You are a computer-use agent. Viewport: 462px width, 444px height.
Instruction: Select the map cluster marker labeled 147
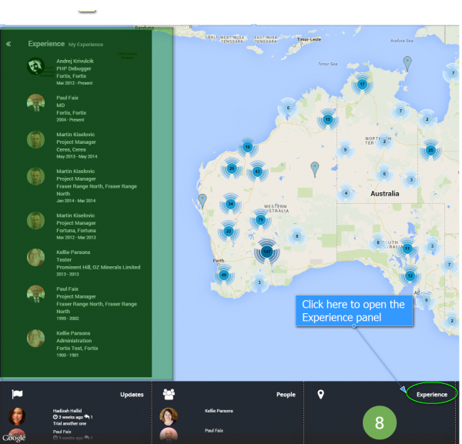(266, 251)
